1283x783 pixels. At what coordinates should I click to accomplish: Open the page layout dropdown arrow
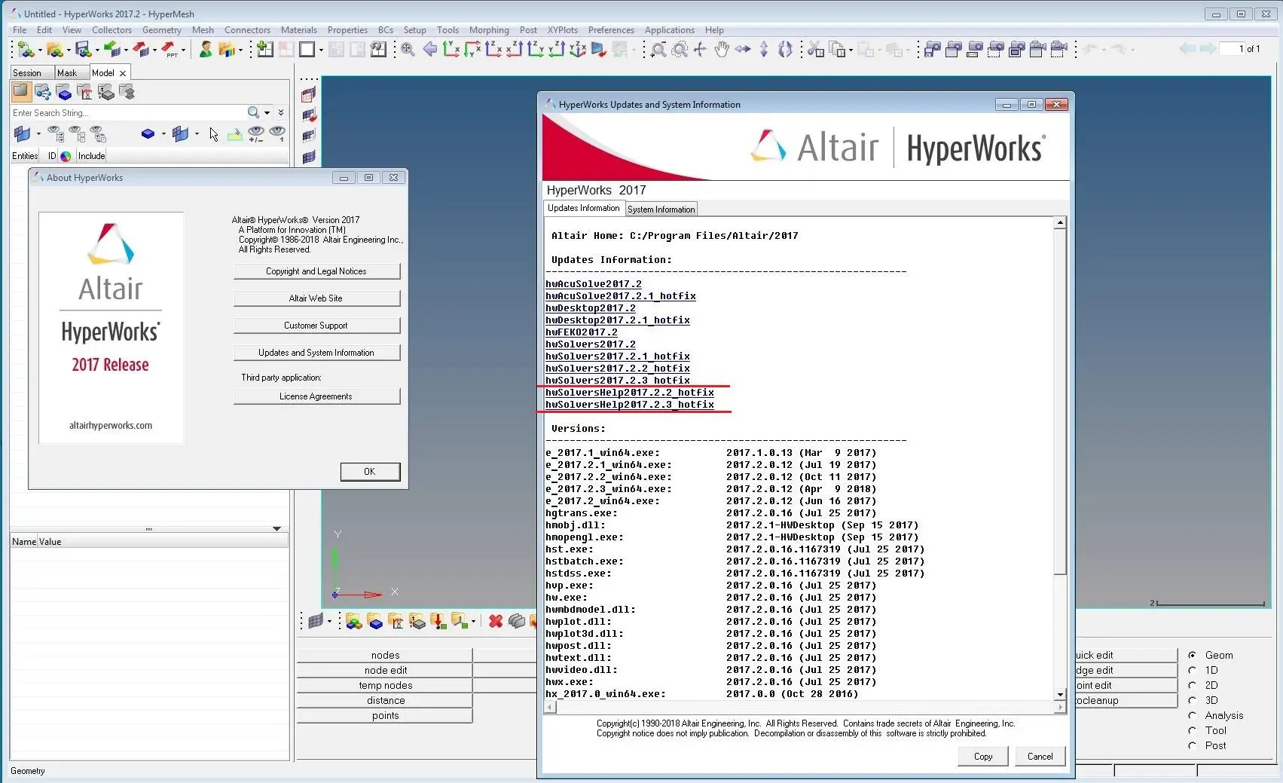click(x=321, y=51)
